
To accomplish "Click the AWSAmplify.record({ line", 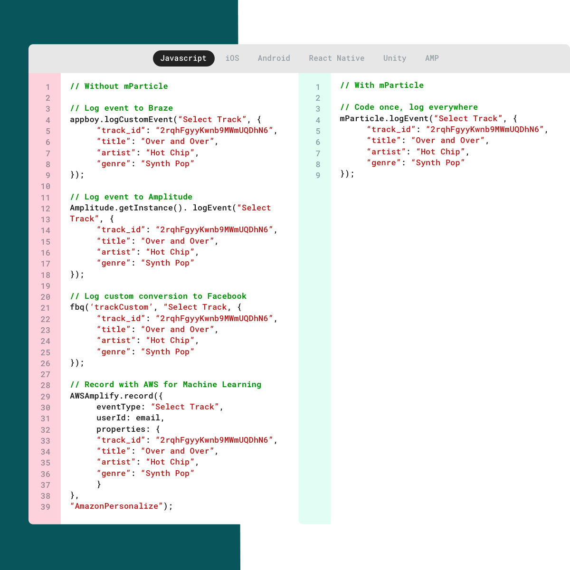I will click(x=116, y=396).
